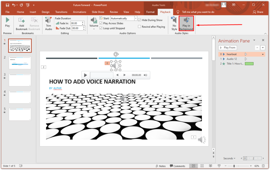Image resolution: width=270 pixels, height=170 pixels.
Task: Open Undo history dropdown arrow
Action: (x=17, y=5)
